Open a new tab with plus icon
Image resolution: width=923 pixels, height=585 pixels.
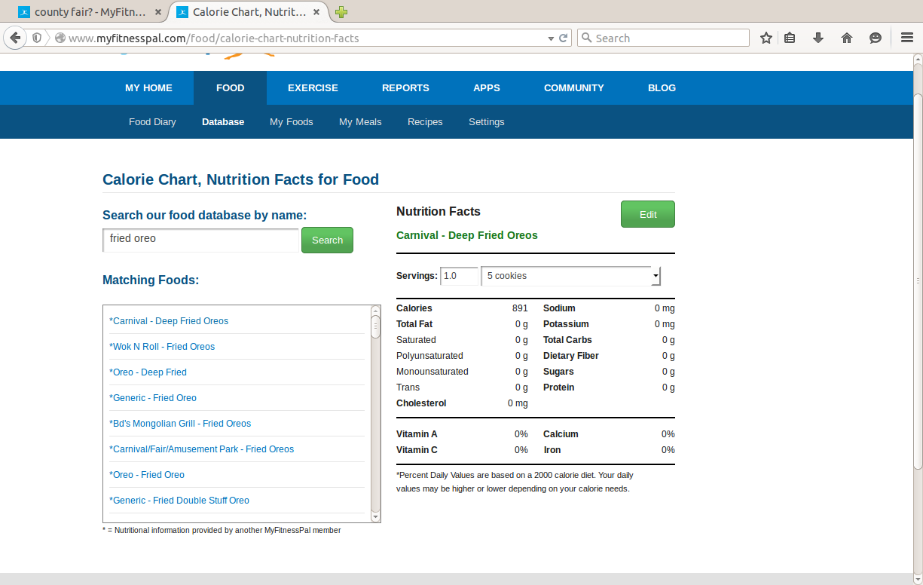click(x=341, y=12)
